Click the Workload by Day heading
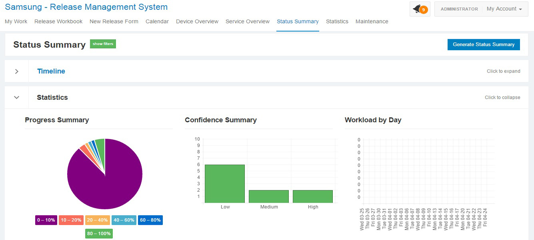 tap(373, 120)
